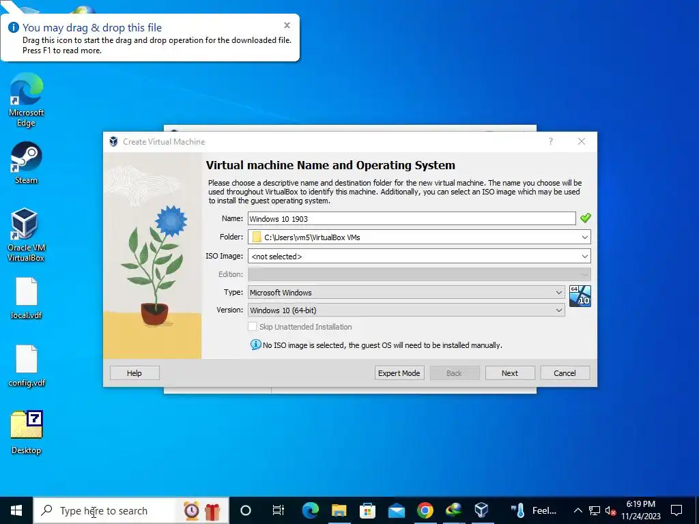Expand the Folder dropdown
The height and width of the screenshot is (524, 699).
pyautogui.click(x=585, y=237)
